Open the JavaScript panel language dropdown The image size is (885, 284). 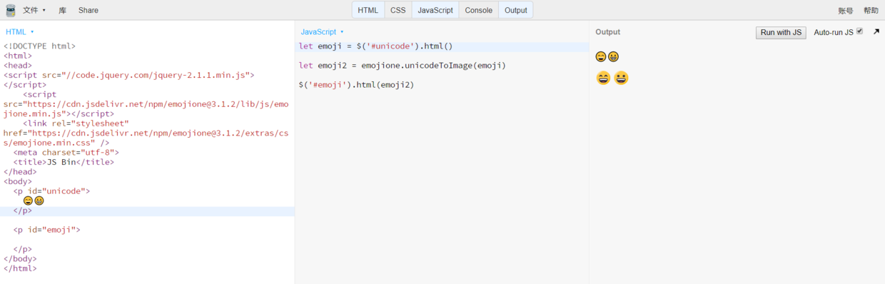[x=322, y=32]
